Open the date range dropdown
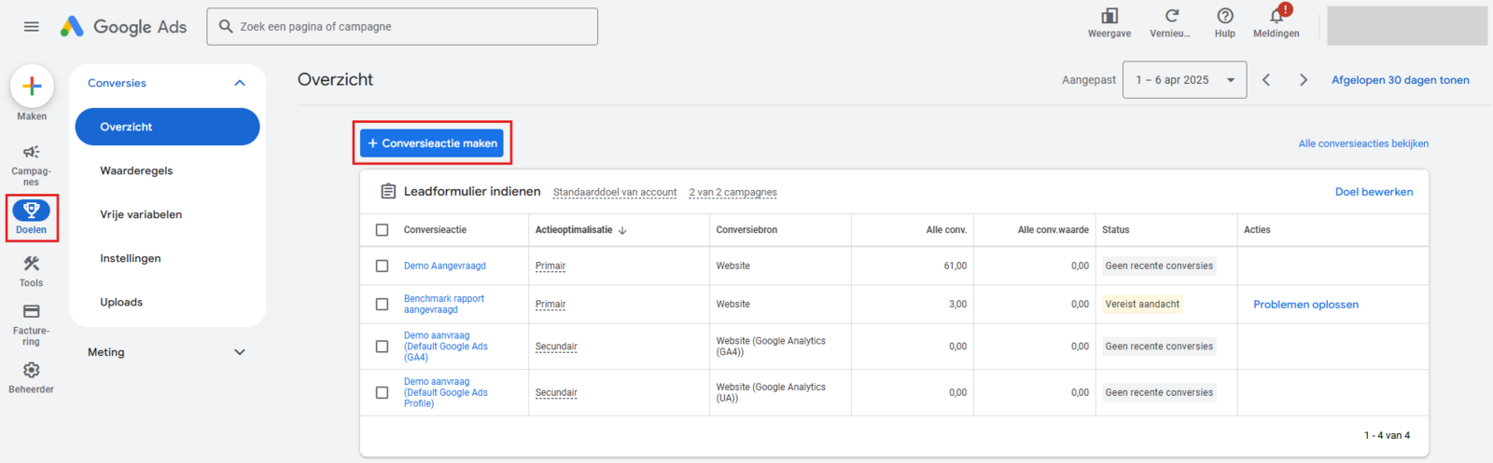The width and height of the screenshot is (1493, 463). [x=1184, y=80]
